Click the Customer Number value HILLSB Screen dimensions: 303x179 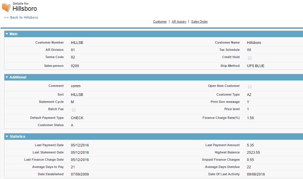77,43
